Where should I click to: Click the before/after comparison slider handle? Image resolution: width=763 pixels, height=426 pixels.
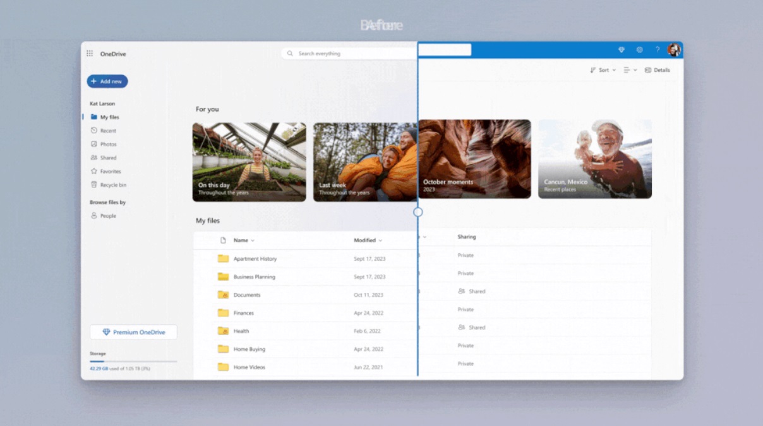(x=418, y=212)
